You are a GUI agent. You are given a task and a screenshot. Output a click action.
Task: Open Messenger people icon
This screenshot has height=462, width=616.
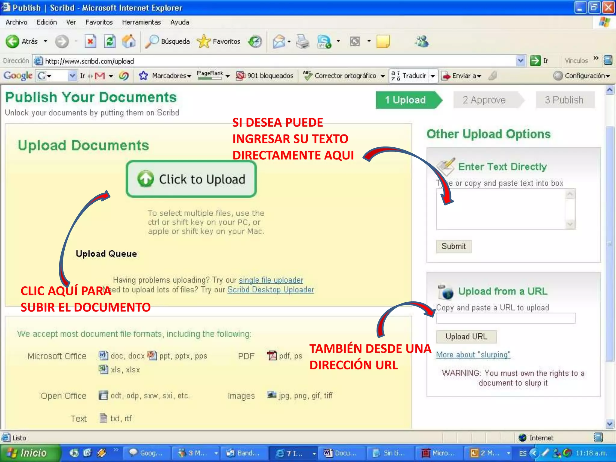click(x=422, y=42)
